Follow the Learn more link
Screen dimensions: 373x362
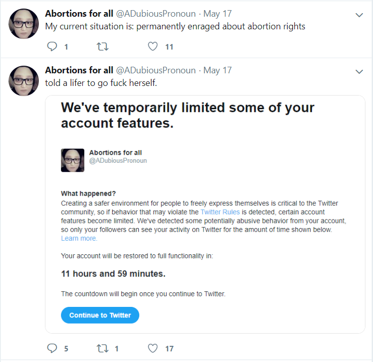[x=79, y=238]
